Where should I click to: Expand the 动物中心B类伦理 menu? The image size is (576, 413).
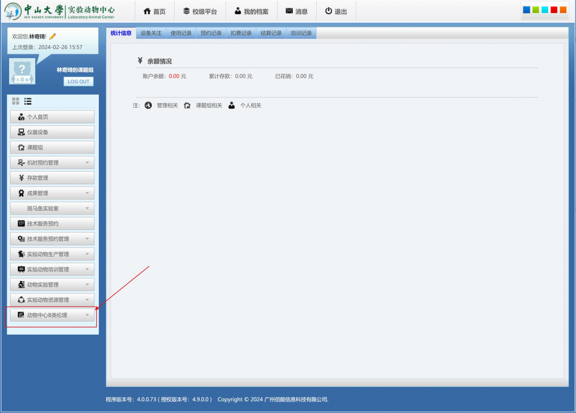pos(87,316)
